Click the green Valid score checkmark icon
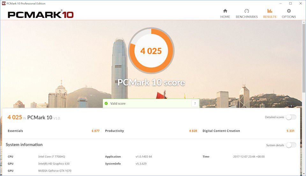The image size is (306, 176). point(106,103)
